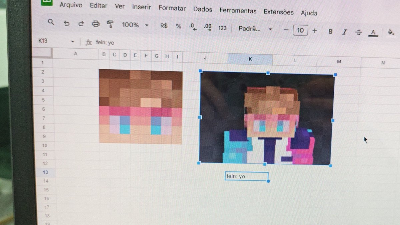This screenshot has height=225, width=400.
Task: Select row 13 header
Action: [46, 172]
